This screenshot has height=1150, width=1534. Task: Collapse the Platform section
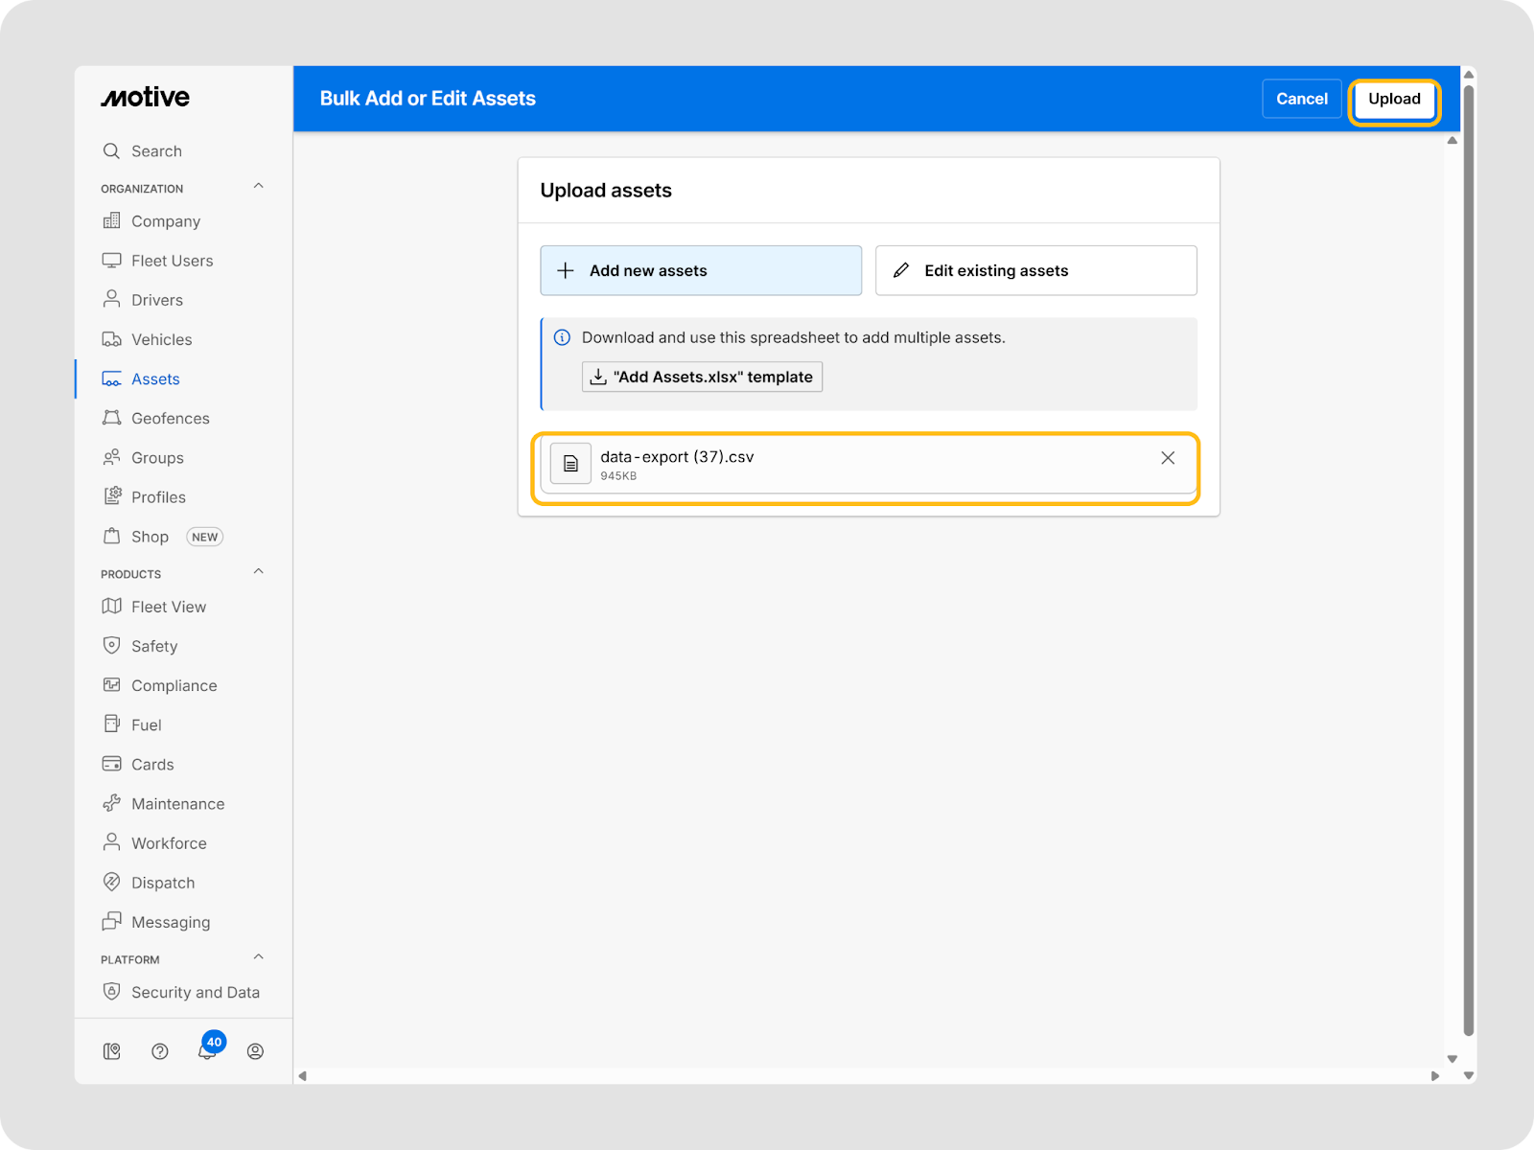(258, 957)
